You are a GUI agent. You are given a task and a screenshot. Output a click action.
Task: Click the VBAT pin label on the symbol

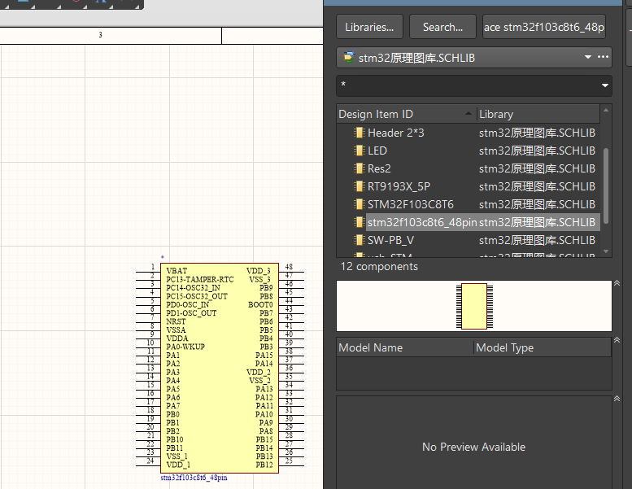click(x=177, y=271)
